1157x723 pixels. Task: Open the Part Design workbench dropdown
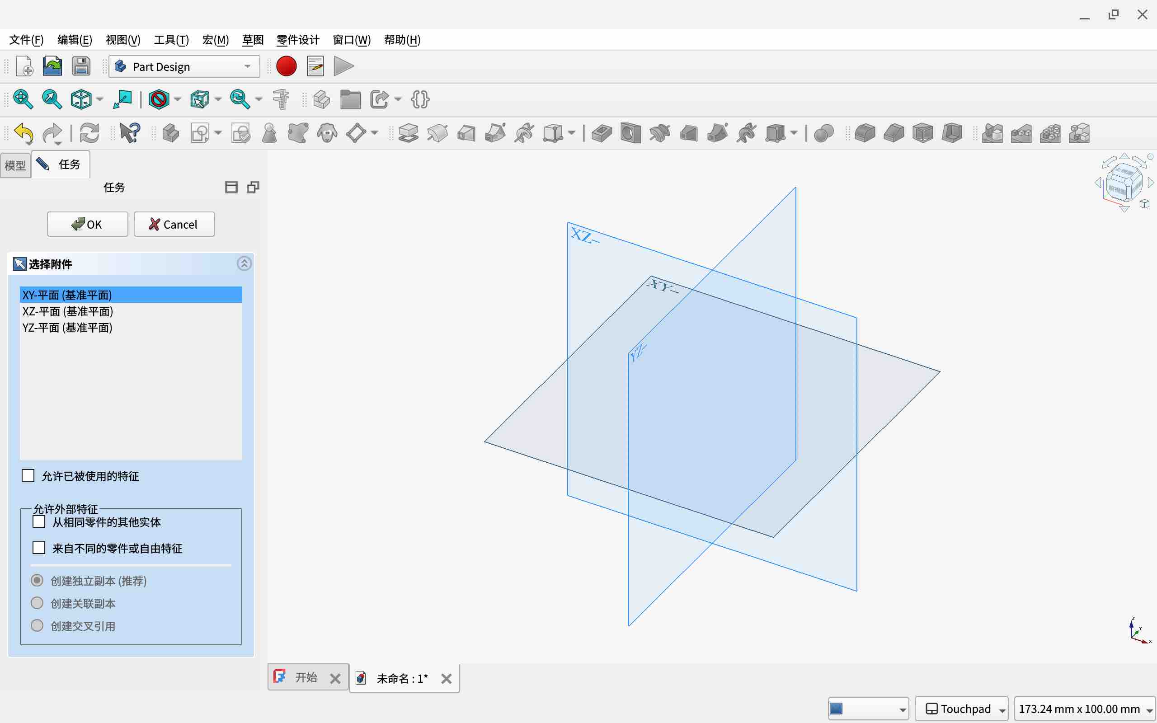point(184,66)
